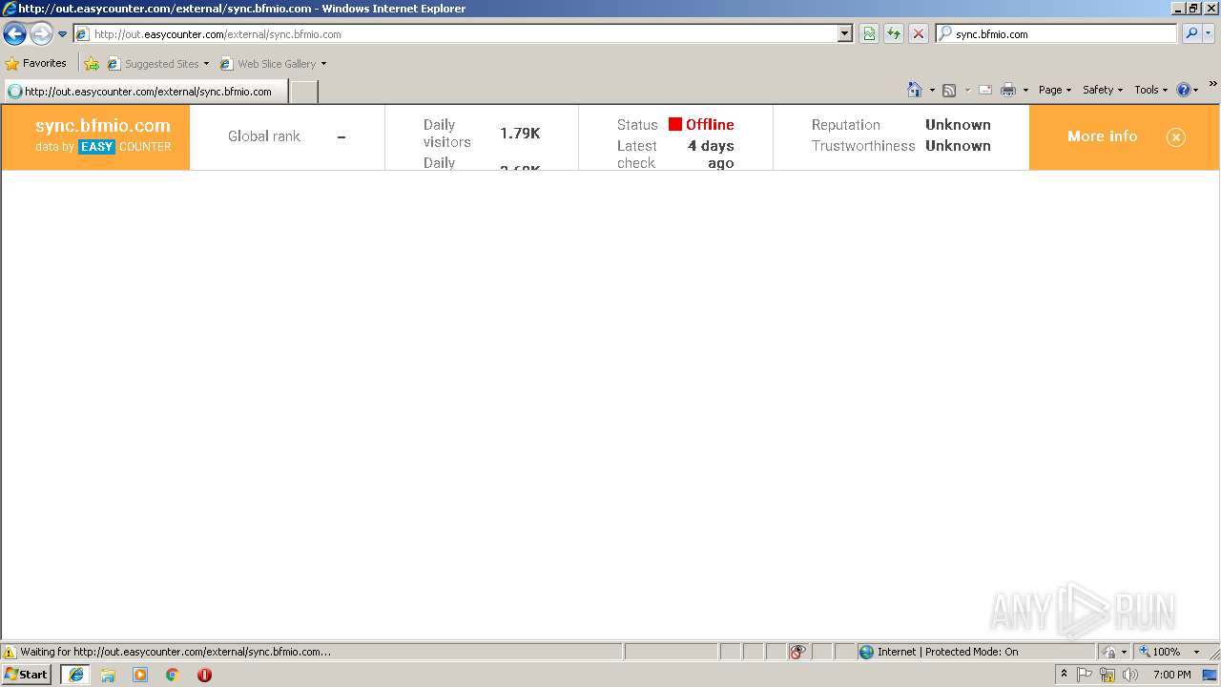
Task: Click the red Offline status label
Action: 710,125
